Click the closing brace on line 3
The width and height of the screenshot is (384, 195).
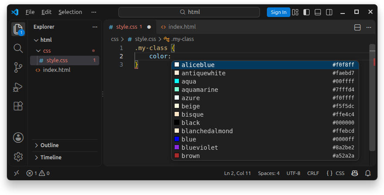tap(136, 64)
